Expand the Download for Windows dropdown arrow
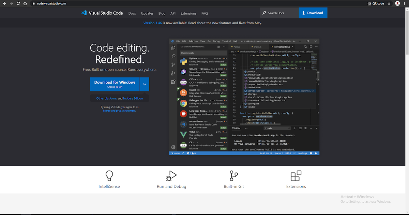 [145, 84]
